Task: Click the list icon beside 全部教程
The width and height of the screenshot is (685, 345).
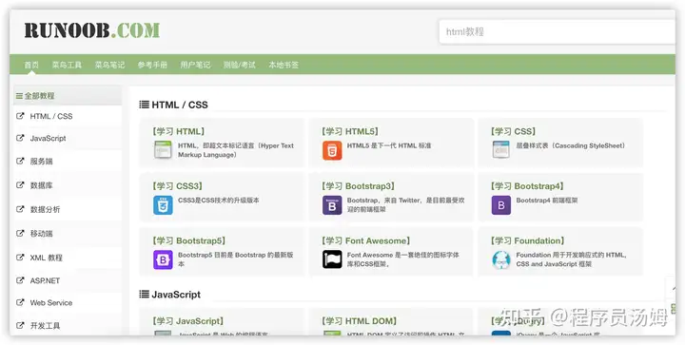Action: coord(19,96)
